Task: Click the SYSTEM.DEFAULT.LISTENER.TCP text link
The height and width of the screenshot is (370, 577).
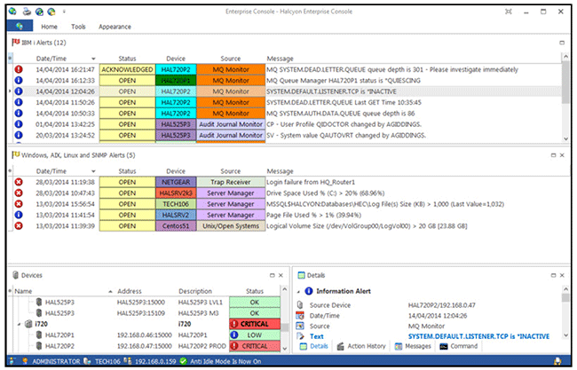Action: point(478,336)
